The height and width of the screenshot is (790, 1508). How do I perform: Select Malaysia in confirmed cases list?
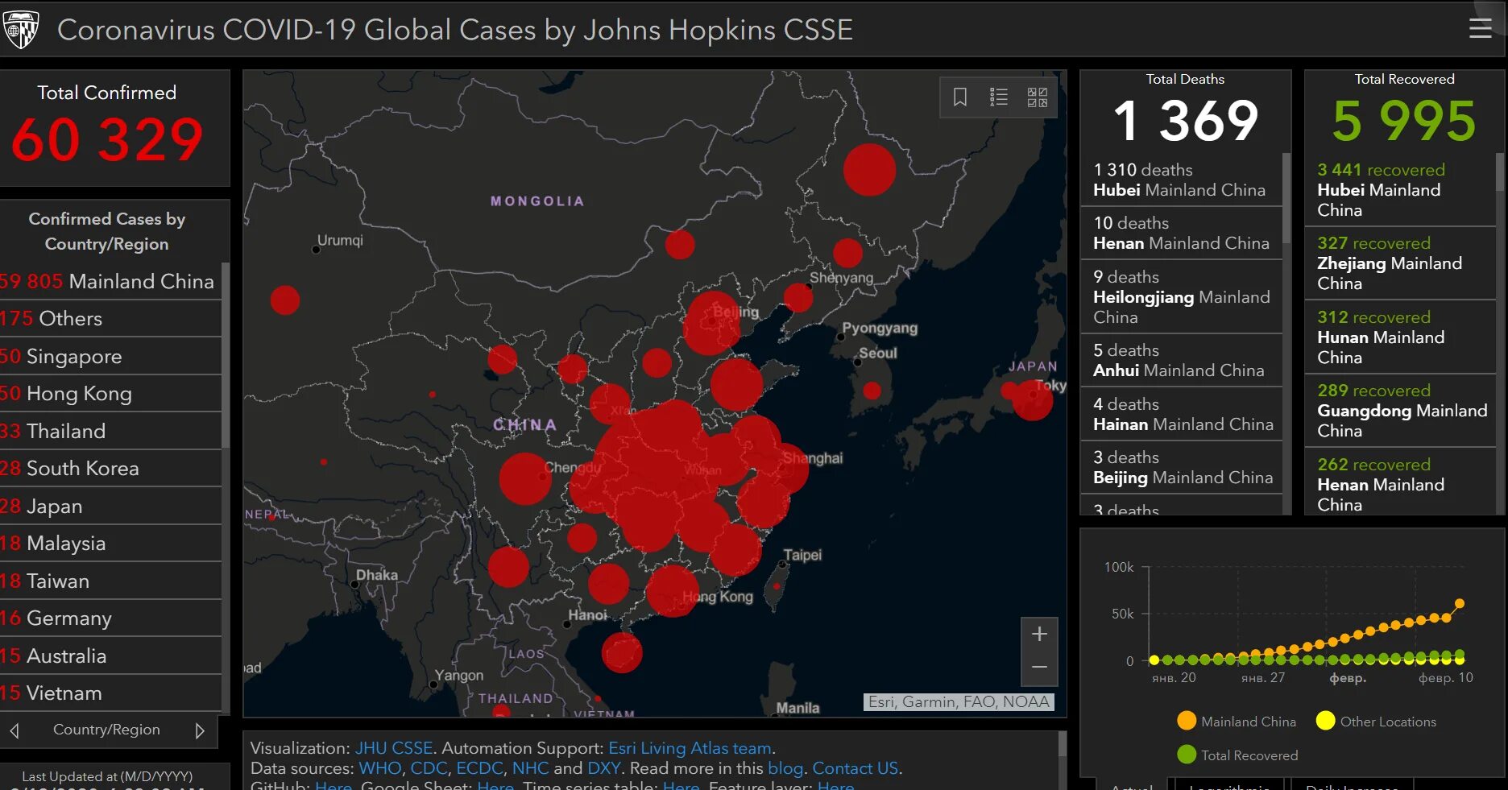tap(110, 543)
